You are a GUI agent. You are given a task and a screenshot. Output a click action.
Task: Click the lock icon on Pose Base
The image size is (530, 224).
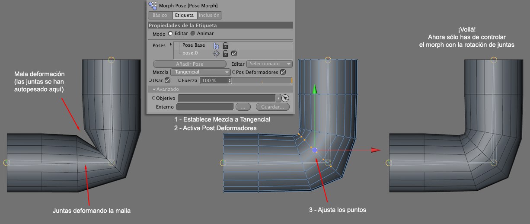tap(225, 45)
